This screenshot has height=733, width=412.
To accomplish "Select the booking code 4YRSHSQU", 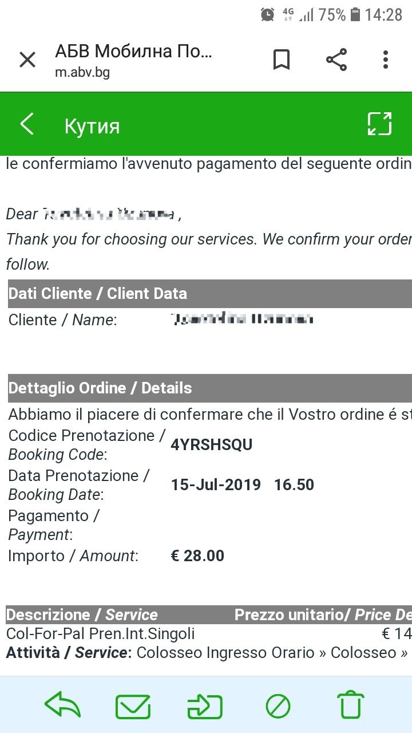I will 212,445.
